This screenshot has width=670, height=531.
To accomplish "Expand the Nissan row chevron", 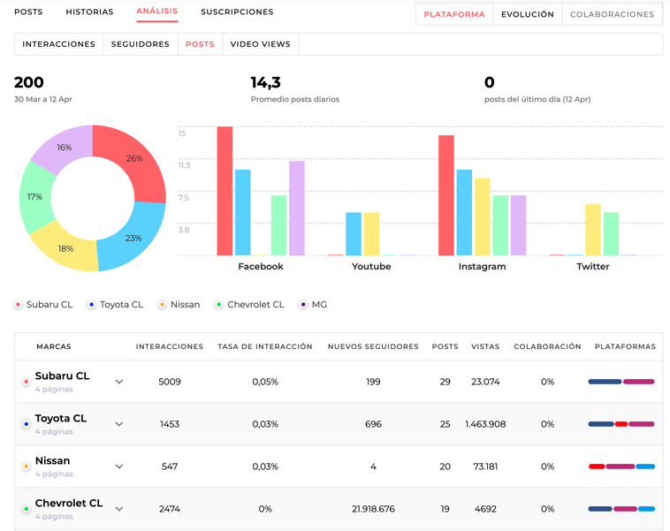I will pyautogui.click(x=119, y=467).
